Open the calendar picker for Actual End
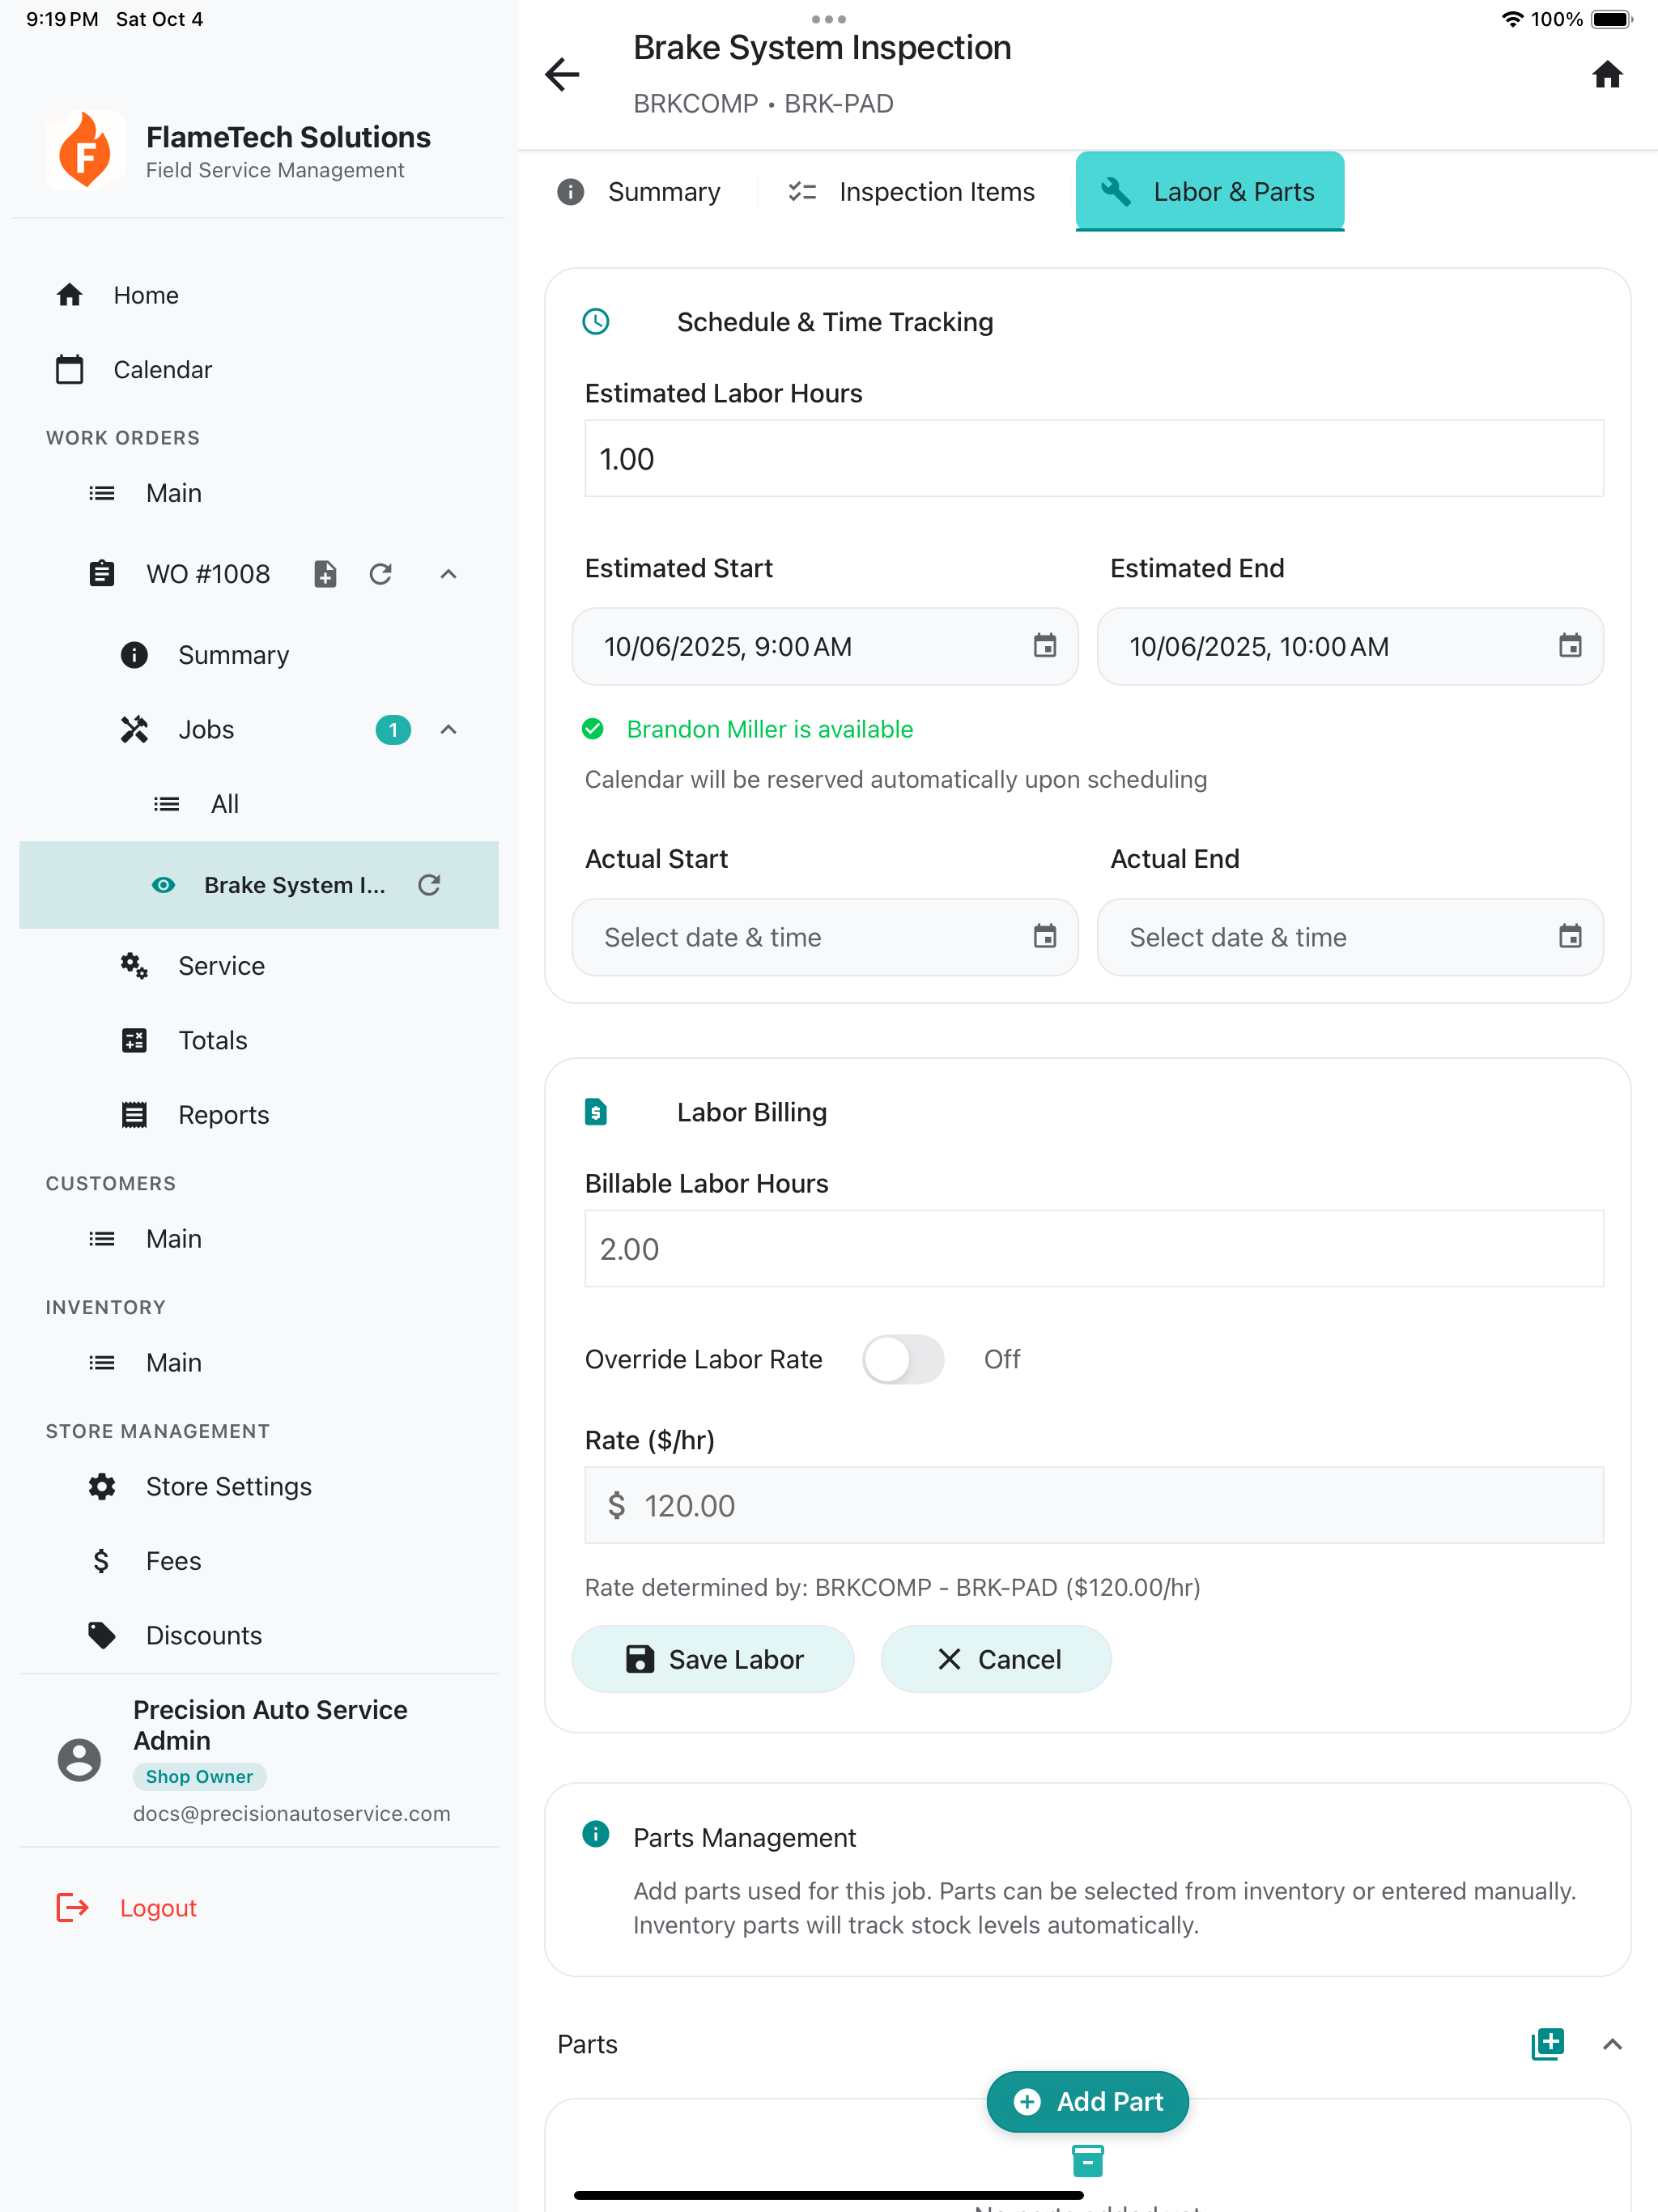Image resolution: width=1658 pixels, height=2212 pixels. tap(1571, 937)
